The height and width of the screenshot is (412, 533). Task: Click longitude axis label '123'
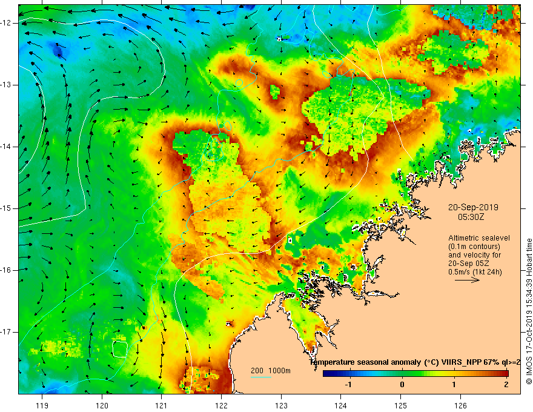coord(281,405)
